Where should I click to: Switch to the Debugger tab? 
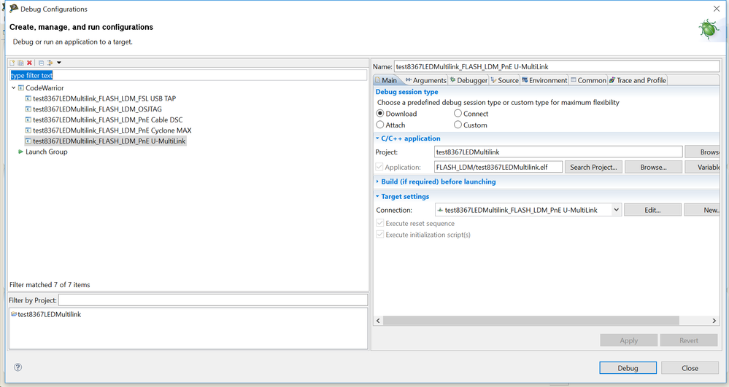(x=468, y=80)
